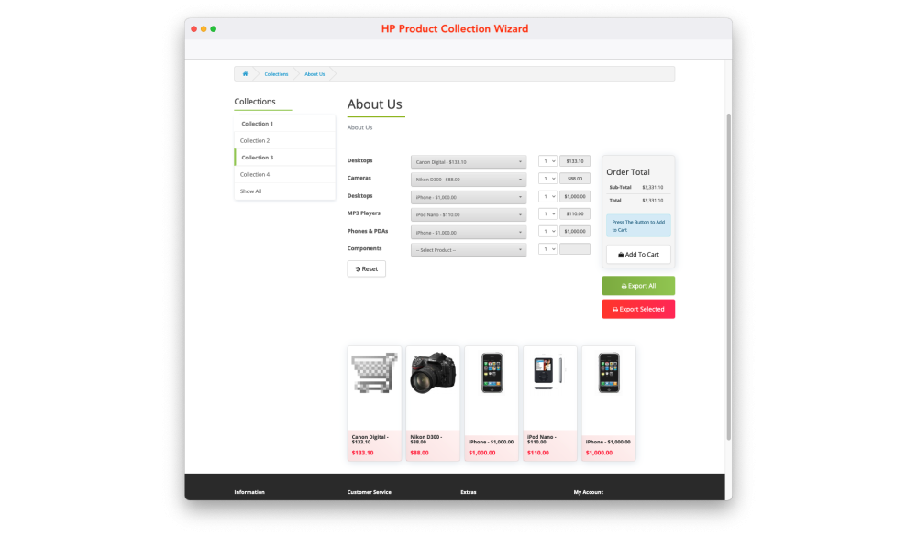Viewport: 917px width, 536px height.
Task: Click the Reset button
Action: 367,269
